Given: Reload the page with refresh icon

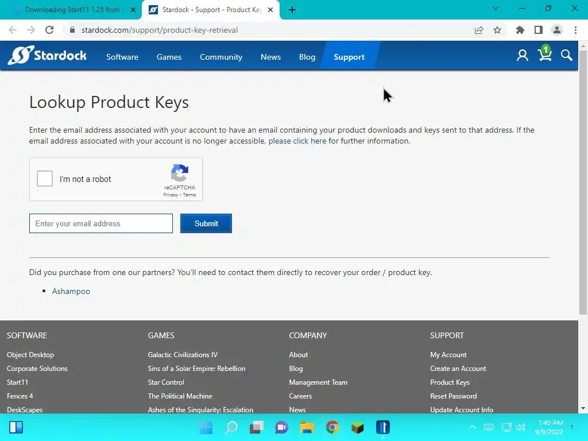Looking at the screenshot, I should [49, 30].
